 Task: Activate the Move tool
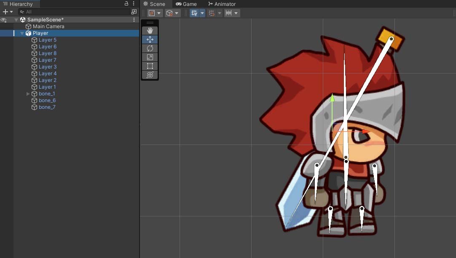(150, 39)
